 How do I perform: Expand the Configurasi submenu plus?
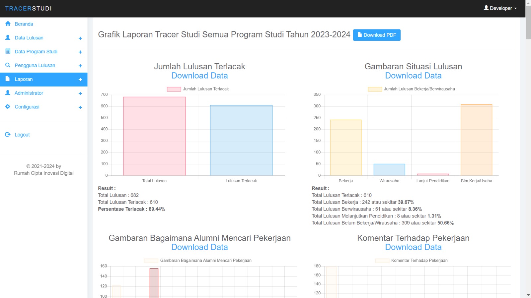click(80, 107)
